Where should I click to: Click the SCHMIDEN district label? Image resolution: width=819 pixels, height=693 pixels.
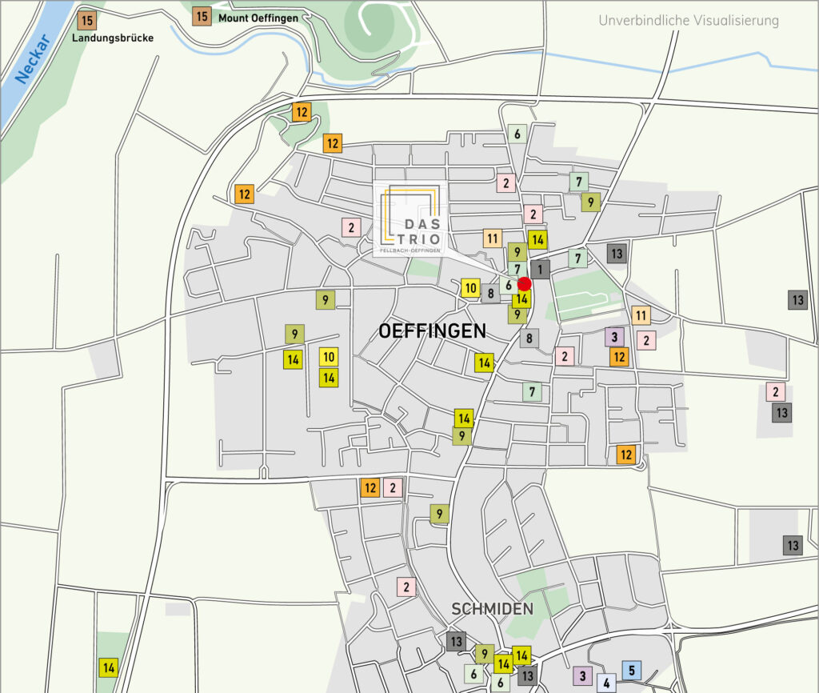coord(492,609)
